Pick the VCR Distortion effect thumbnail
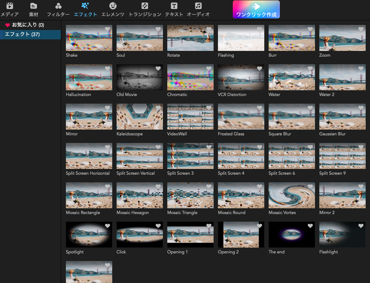 point(241,77)
